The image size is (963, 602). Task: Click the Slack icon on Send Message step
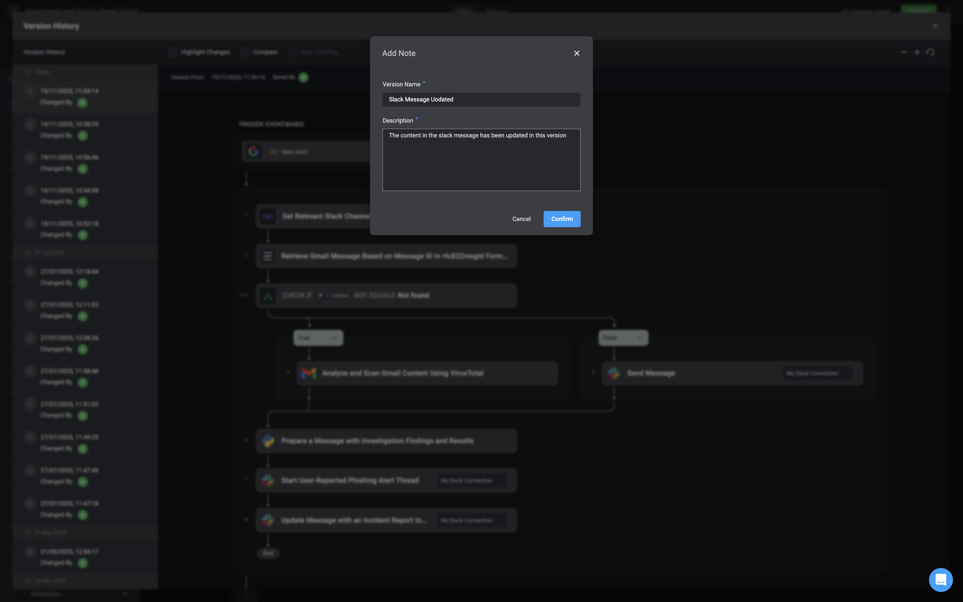614,373
